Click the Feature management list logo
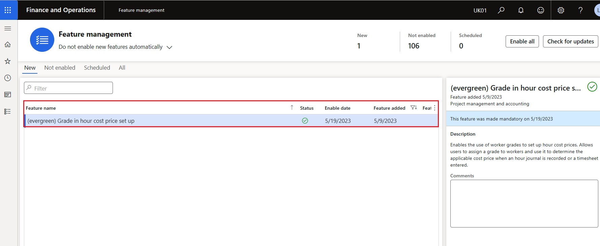The height and width of the screenshot is (246, 600). 42,40
